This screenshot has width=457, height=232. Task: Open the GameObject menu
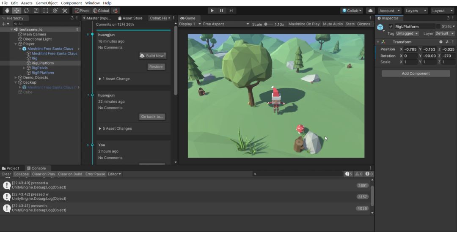coord(47,3)
